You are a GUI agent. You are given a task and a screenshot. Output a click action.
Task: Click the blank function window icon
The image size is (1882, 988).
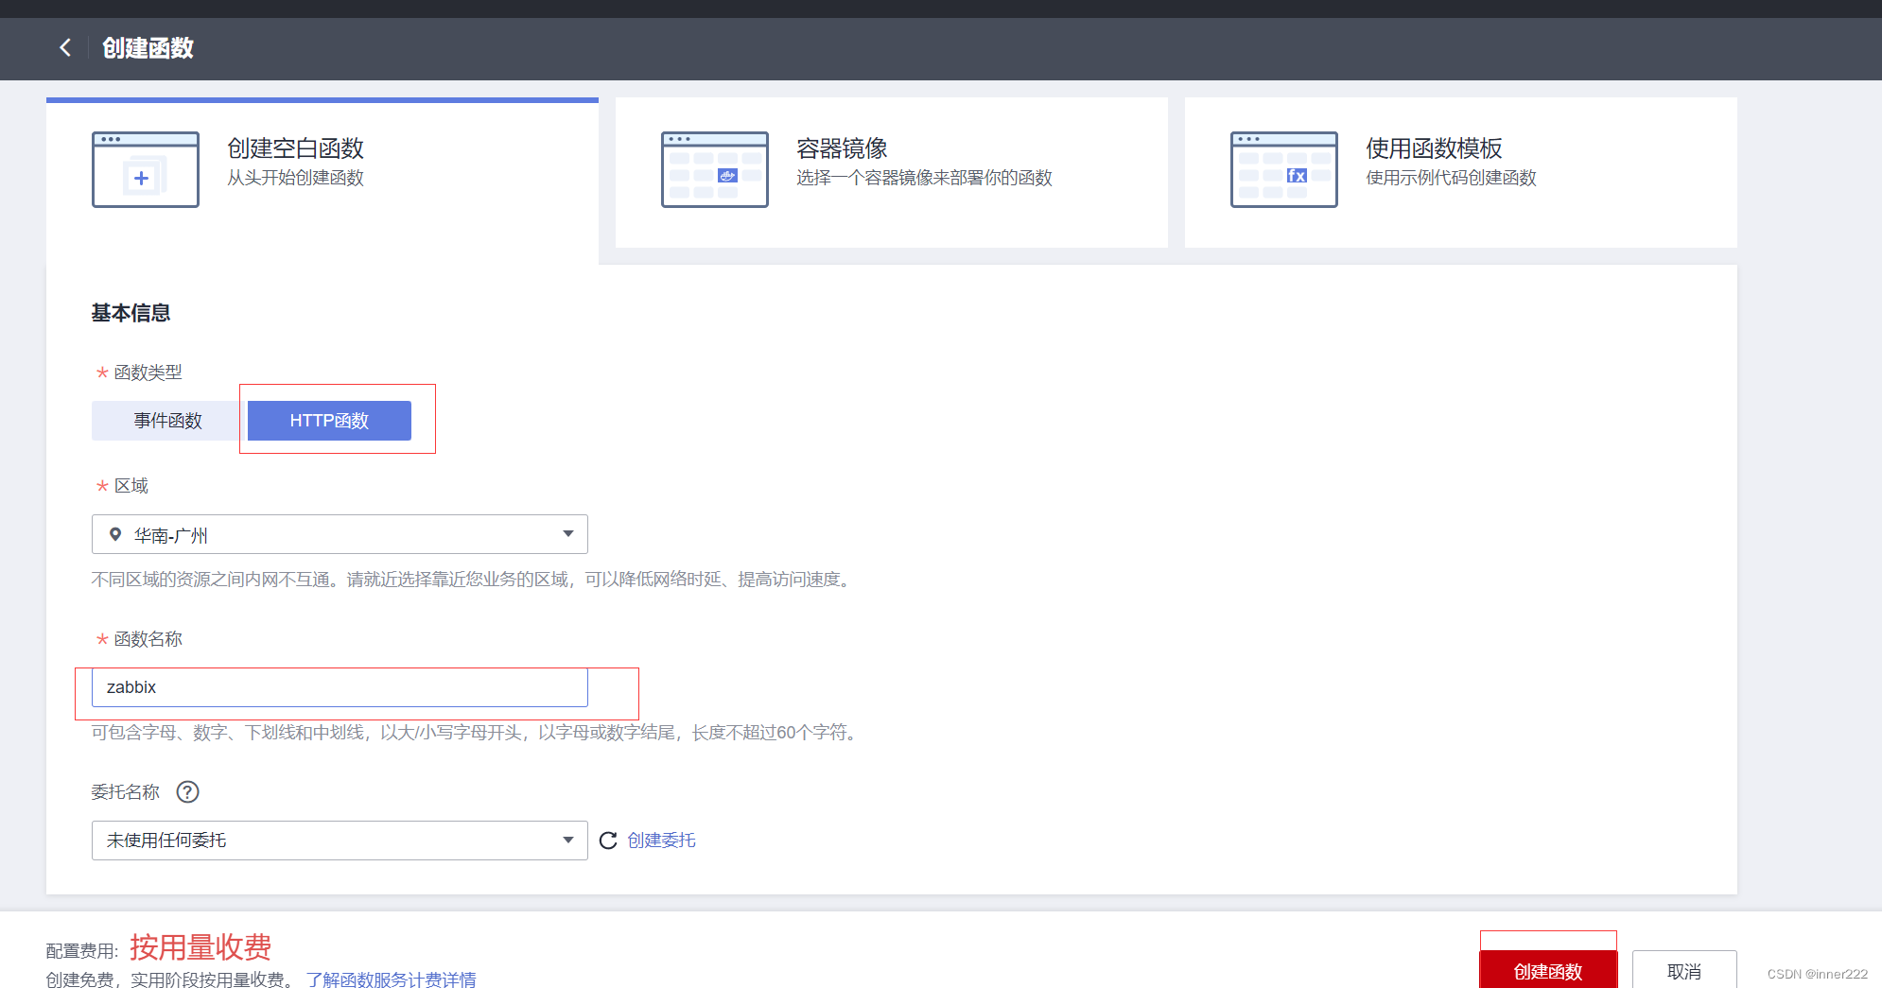pyautogui.click(x=146, y=169)
